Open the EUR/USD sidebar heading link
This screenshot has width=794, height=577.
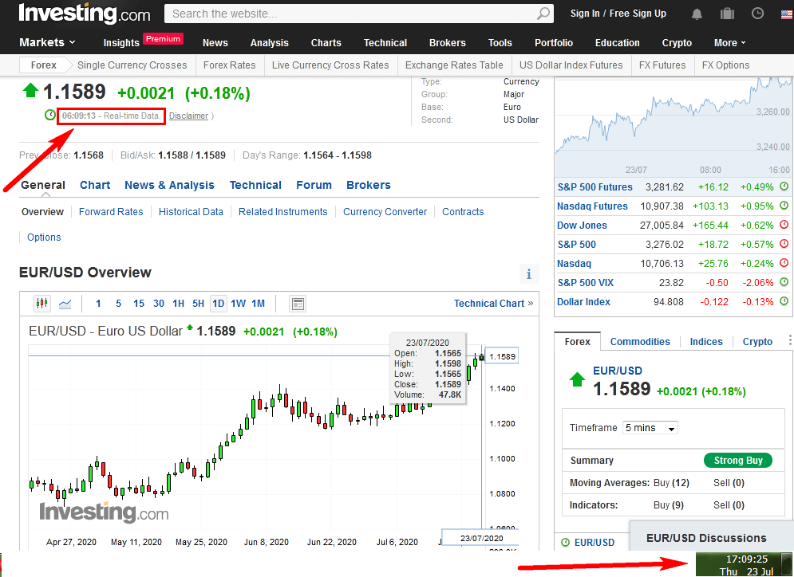(x=618, y=371)
